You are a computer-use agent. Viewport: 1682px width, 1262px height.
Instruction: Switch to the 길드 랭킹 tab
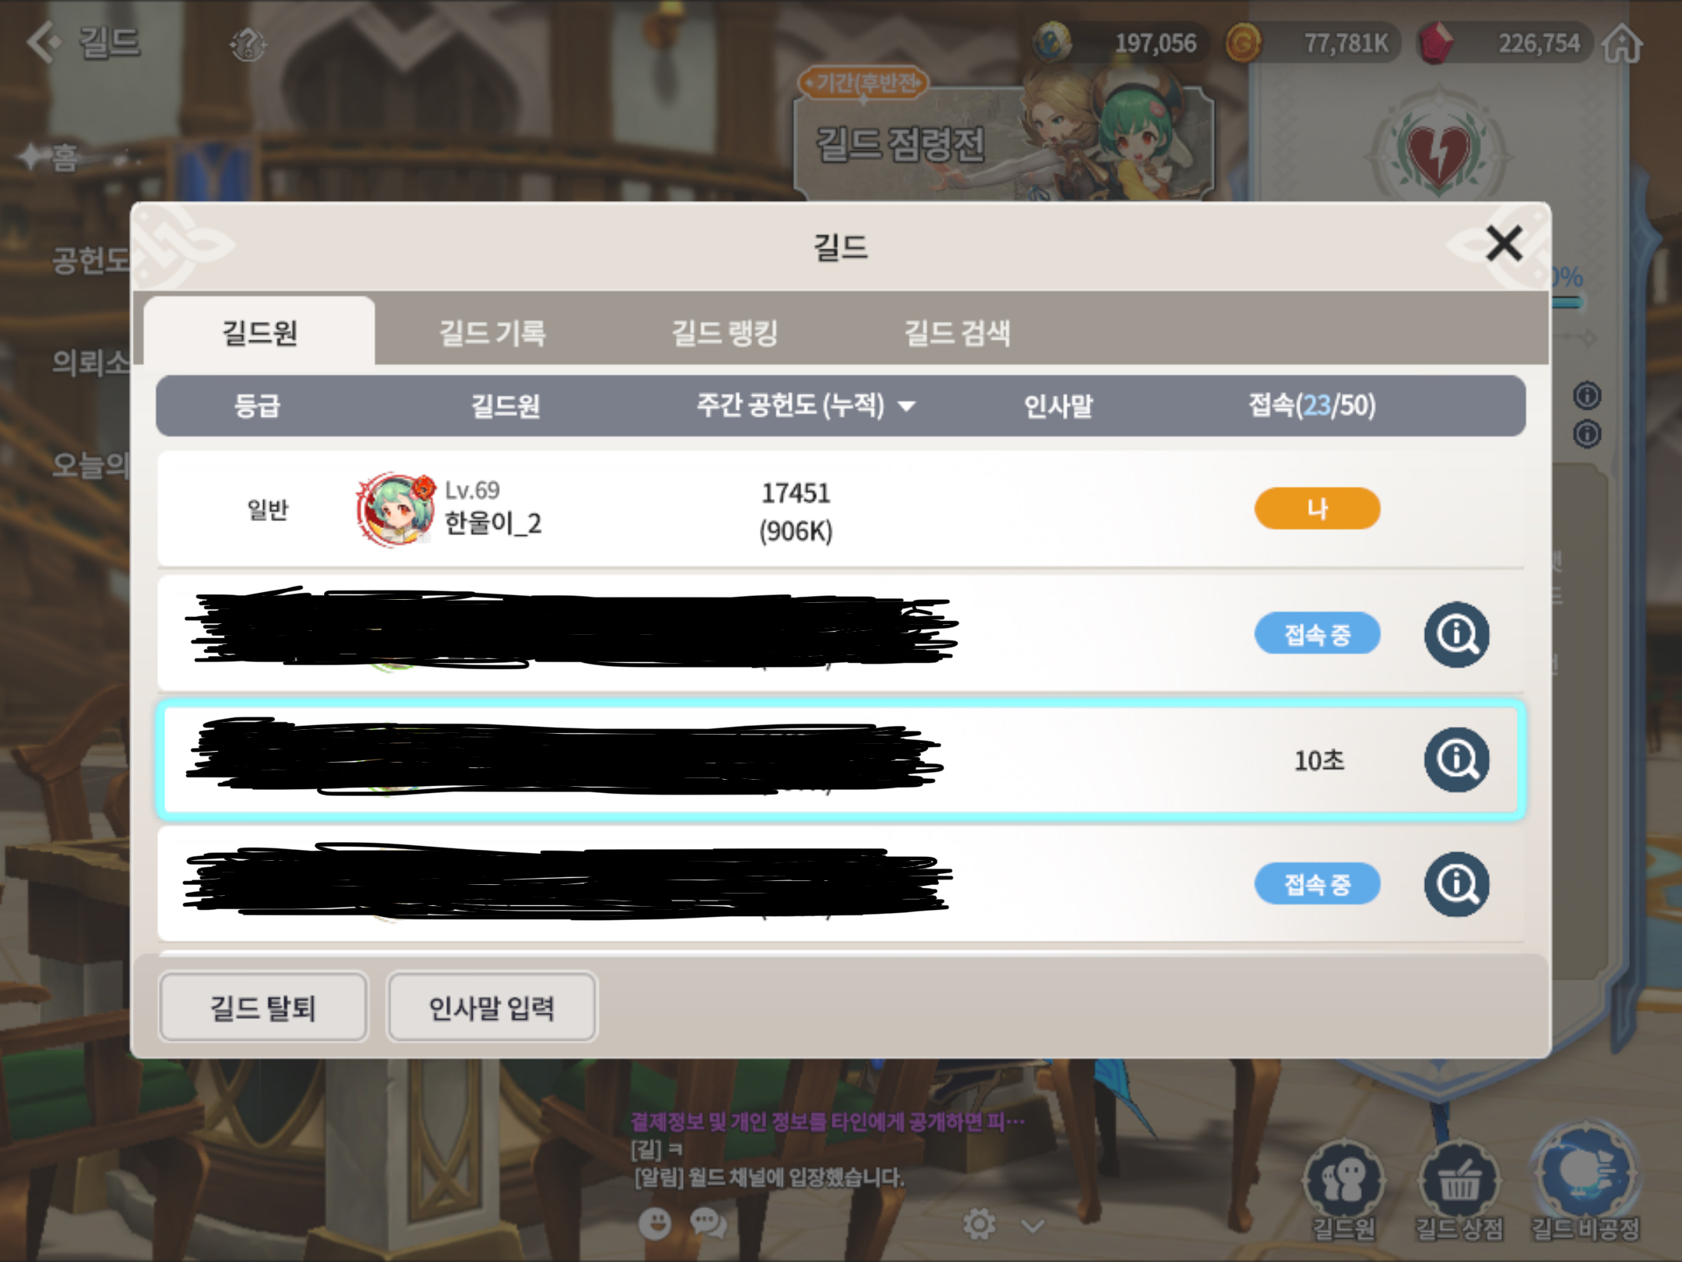click(x=725, y=333)
